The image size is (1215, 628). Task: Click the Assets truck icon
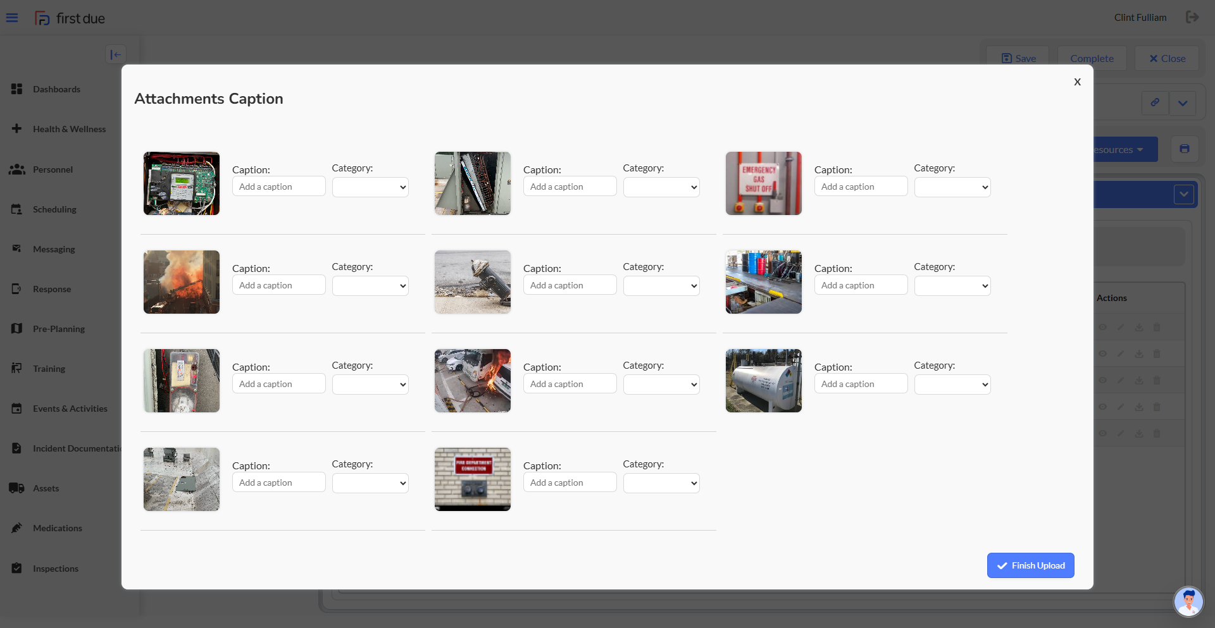click(17, 488)
